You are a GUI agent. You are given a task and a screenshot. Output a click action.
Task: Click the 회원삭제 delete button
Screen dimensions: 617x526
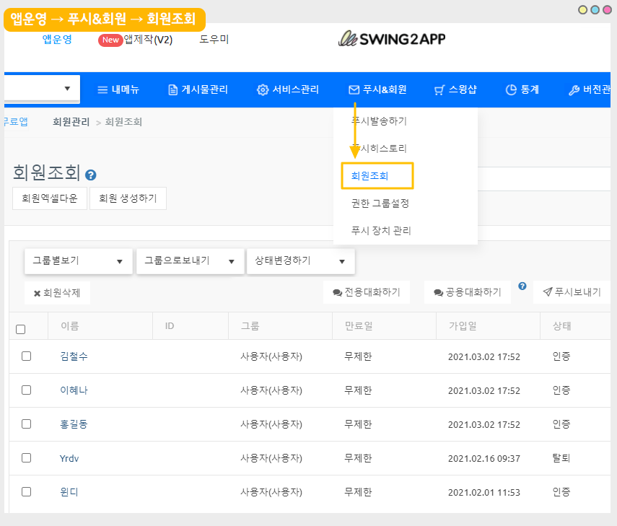coord(57,293)
